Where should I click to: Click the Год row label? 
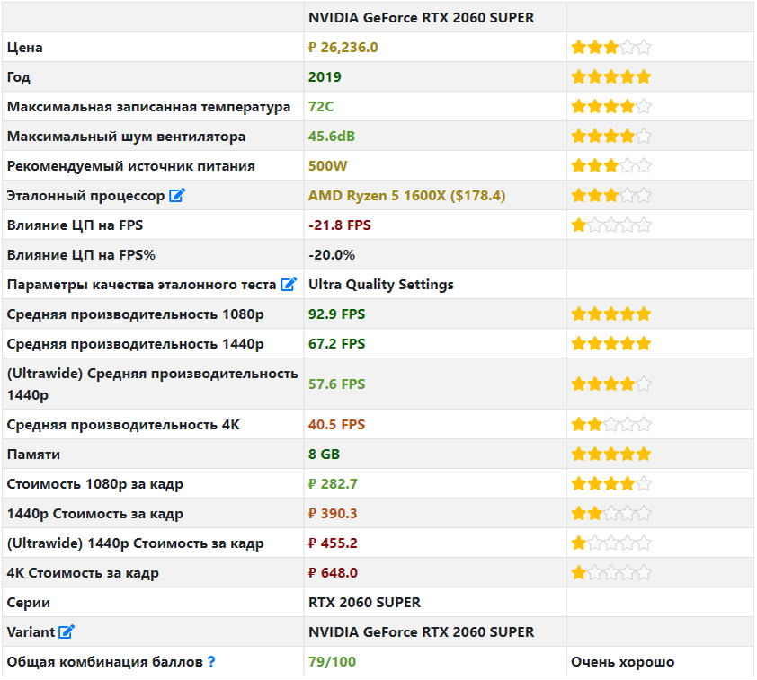coord(18,77)
